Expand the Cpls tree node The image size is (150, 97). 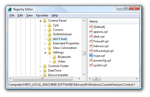[45, 25]
